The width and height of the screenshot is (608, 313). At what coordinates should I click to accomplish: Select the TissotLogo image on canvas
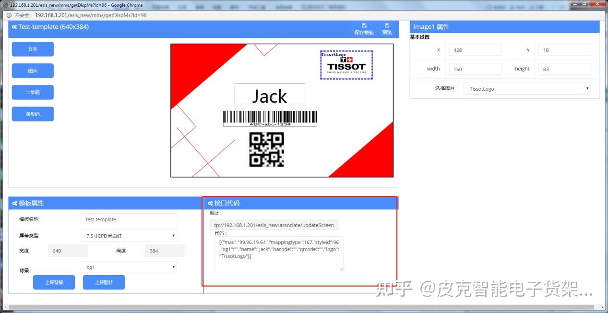pos(346,65)
